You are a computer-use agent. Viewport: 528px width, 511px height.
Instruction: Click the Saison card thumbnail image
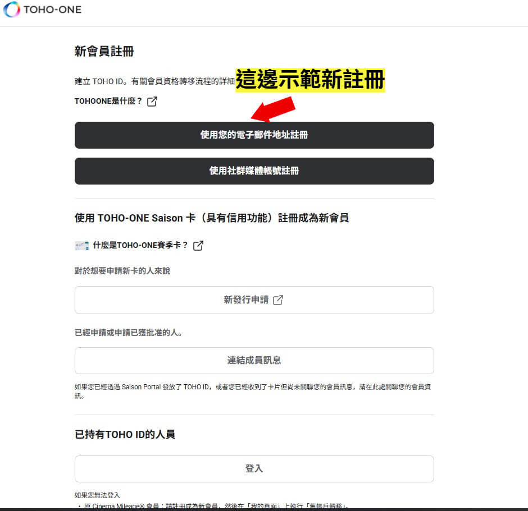(x=82, y=246)
